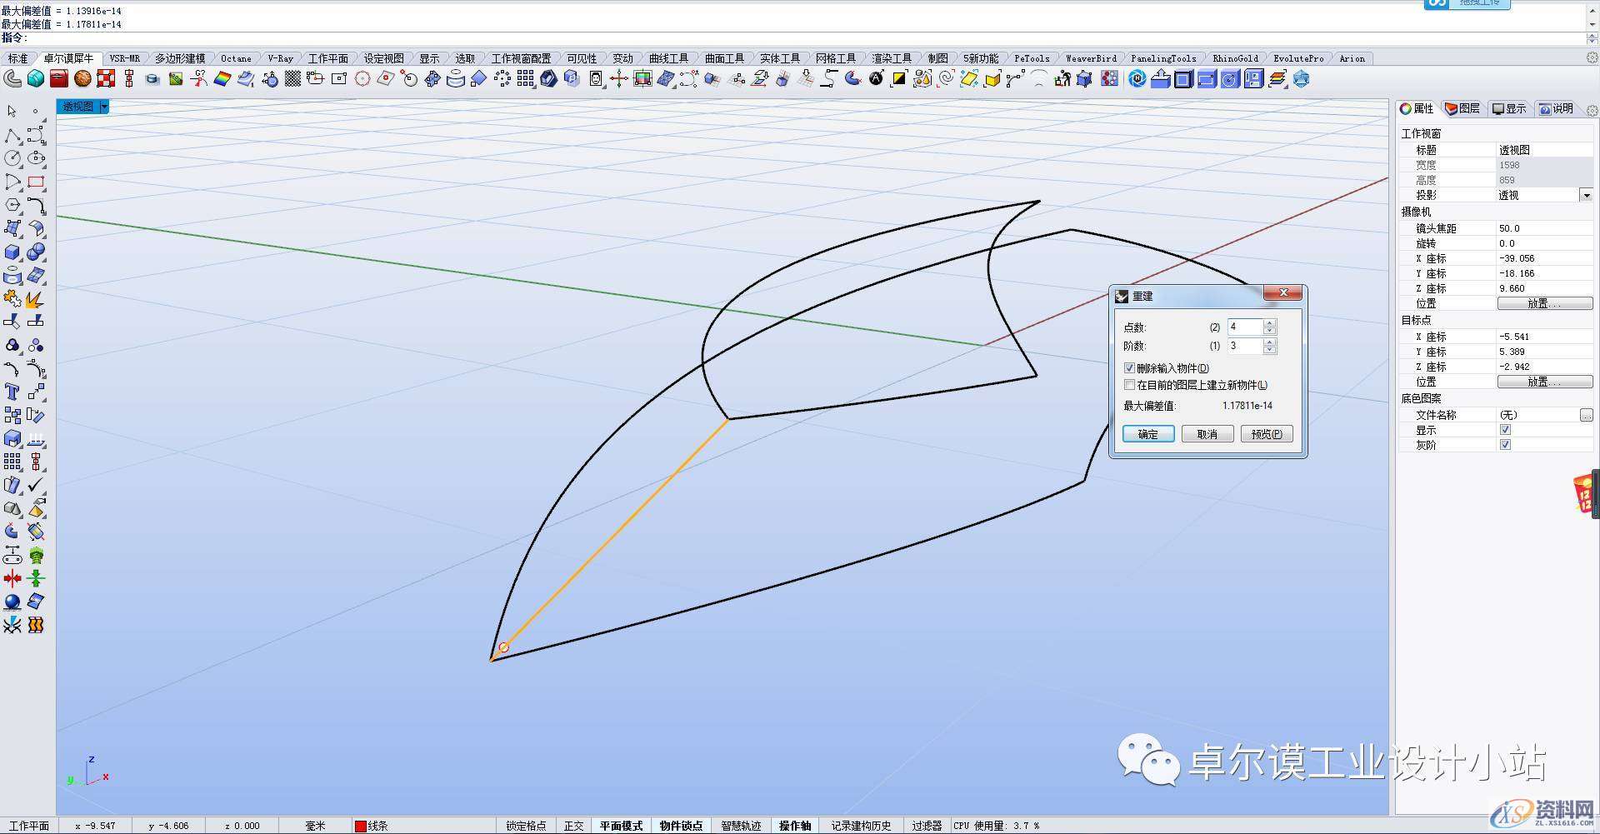Open the projection dropdown in properties panel

(x=1586, y=195)
